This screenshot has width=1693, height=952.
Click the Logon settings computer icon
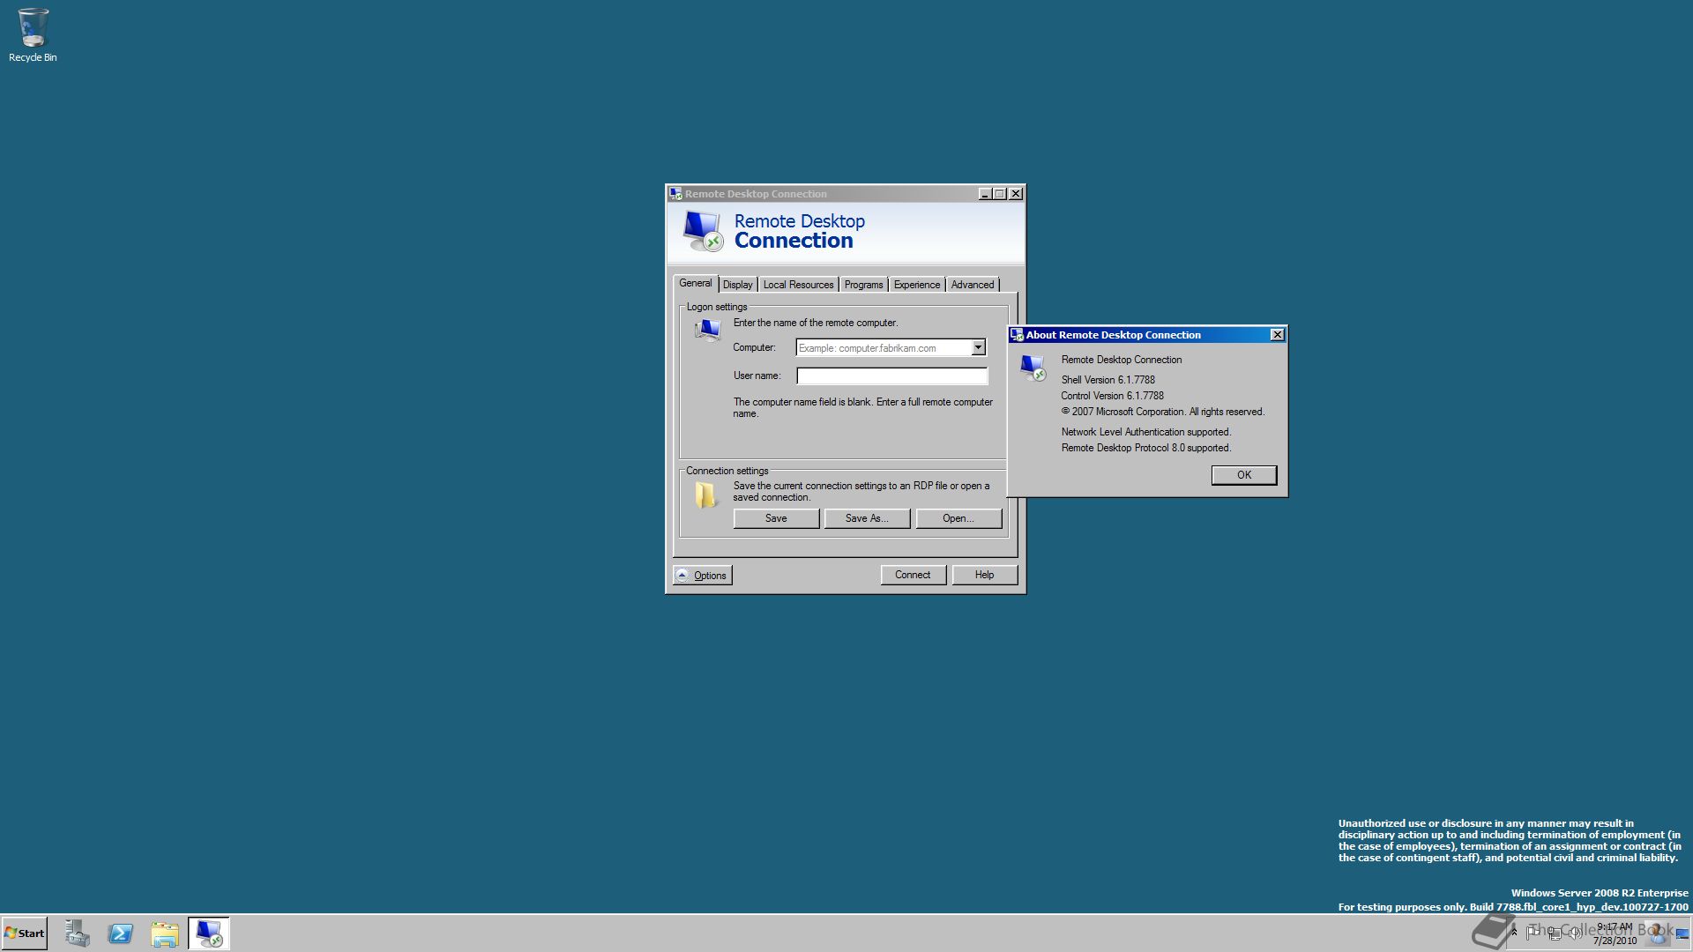point(707,331)
